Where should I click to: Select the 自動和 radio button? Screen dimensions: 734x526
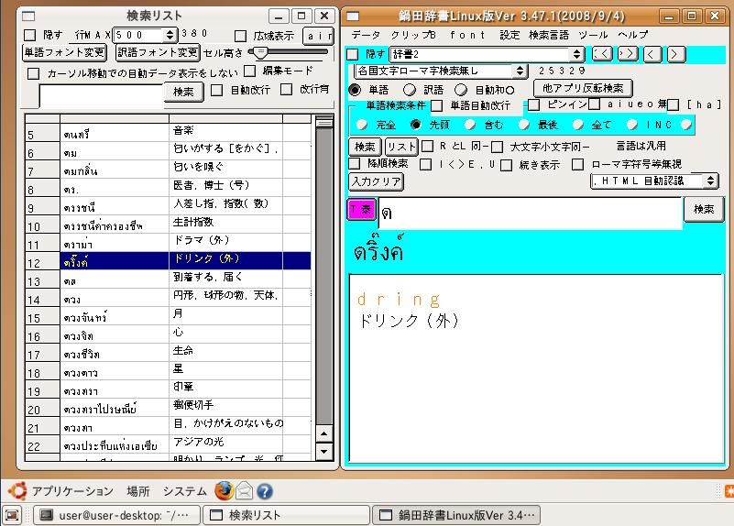pyautogui.click(x=461, y=90)
